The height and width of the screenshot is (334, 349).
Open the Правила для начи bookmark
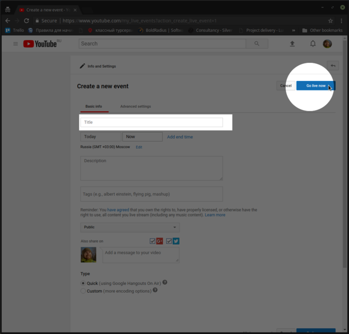click(51, 30)
